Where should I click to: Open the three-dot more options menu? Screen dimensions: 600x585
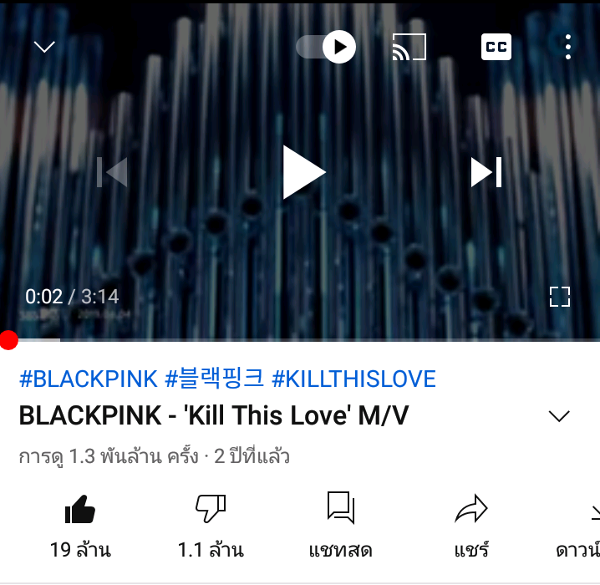click(x=568, y=47)
